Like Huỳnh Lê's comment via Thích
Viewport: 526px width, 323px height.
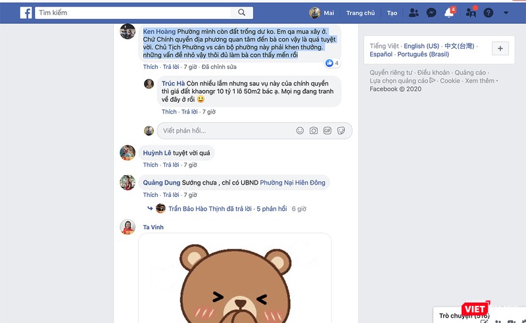point(151,165)
